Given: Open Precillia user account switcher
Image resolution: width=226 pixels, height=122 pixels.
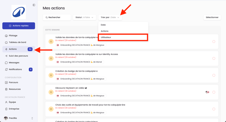Looking at the screenshot, I should click(19, 118).
